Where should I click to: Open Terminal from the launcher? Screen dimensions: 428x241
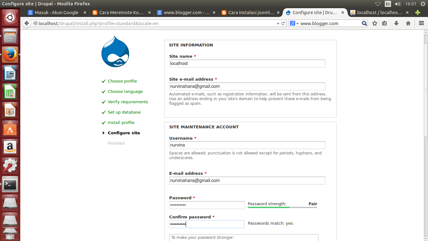(10, 184)
